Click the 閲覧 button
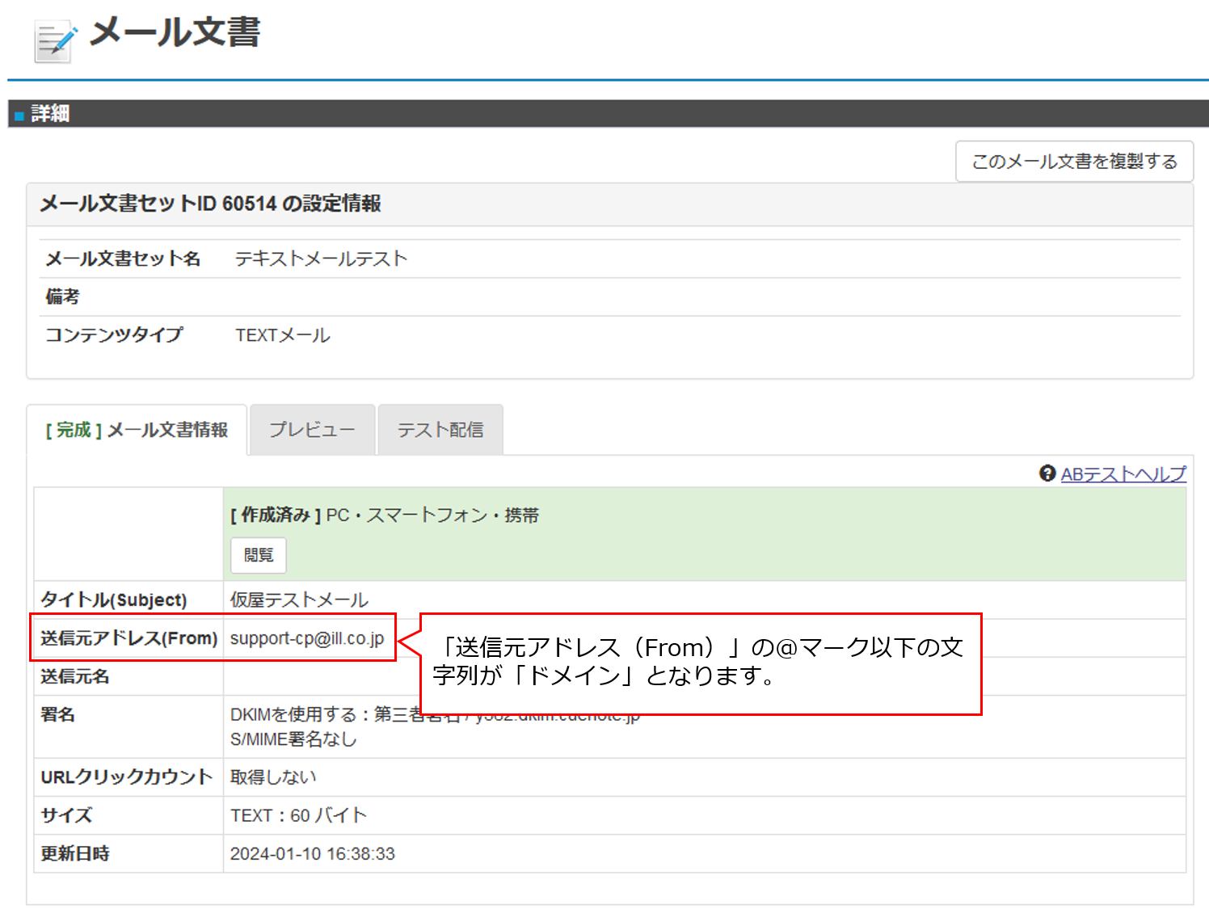 [x=258, y=555]
